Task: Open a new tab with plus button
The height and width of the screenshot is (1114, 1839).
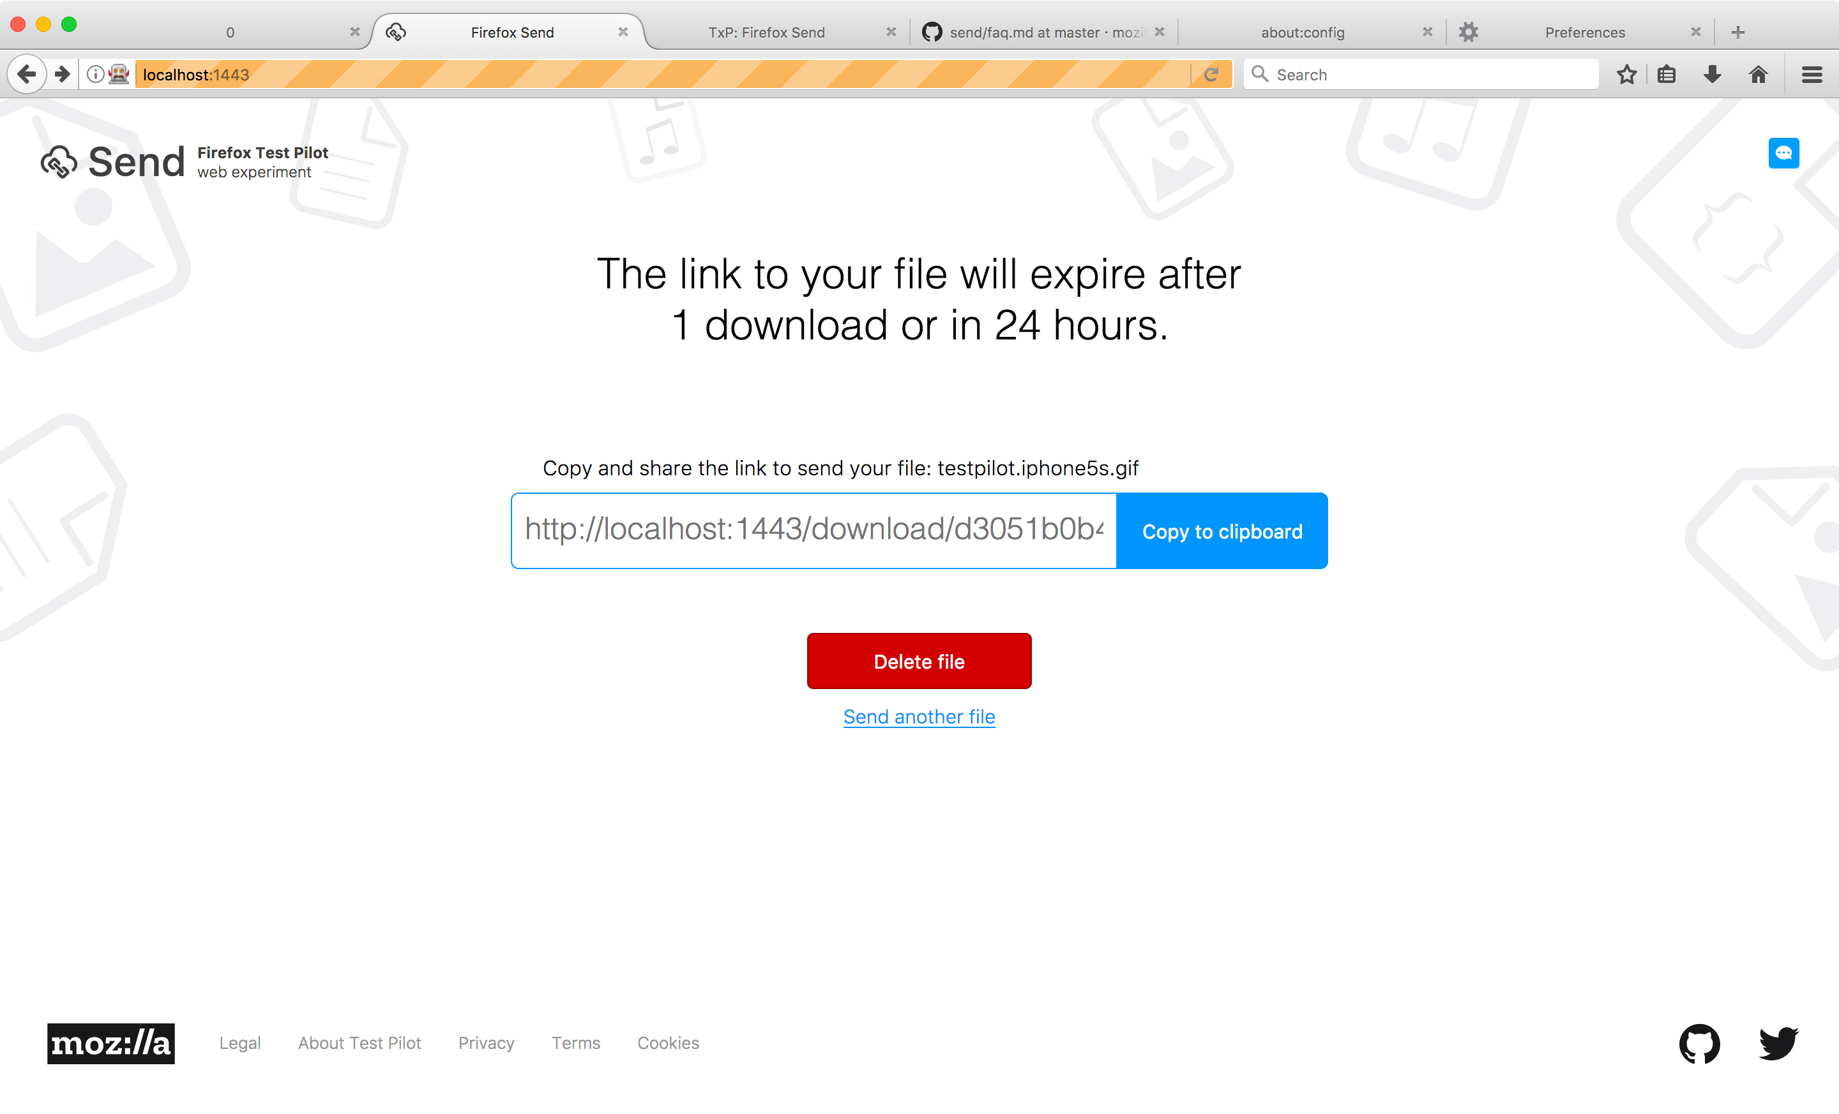Action: point(1737,32)
